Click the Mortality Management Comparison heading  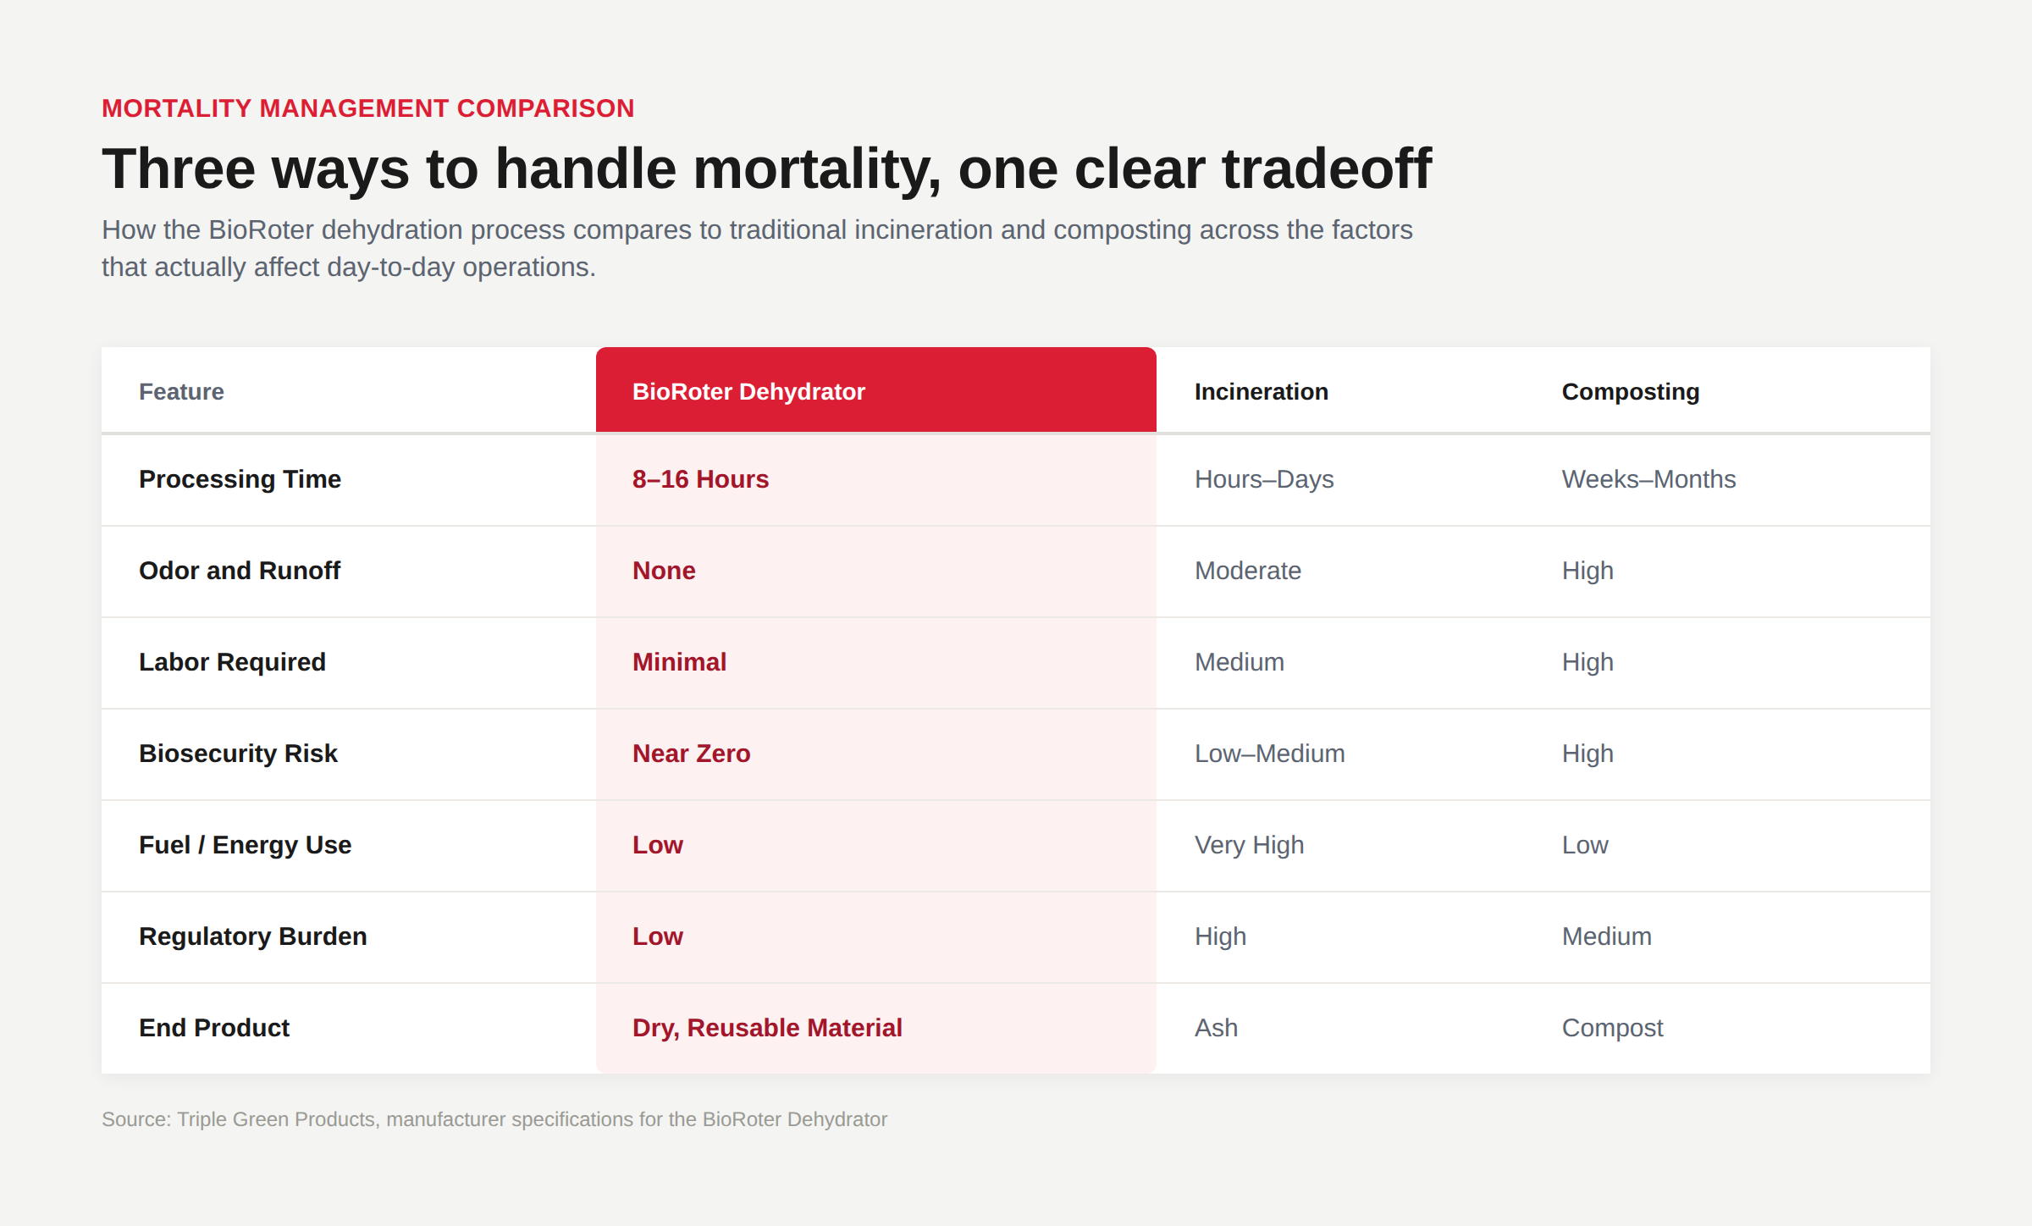(x=368, y=108)
